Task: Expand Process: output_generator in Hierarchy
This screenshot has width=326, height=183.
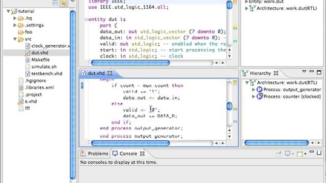Action: point(254,89)
